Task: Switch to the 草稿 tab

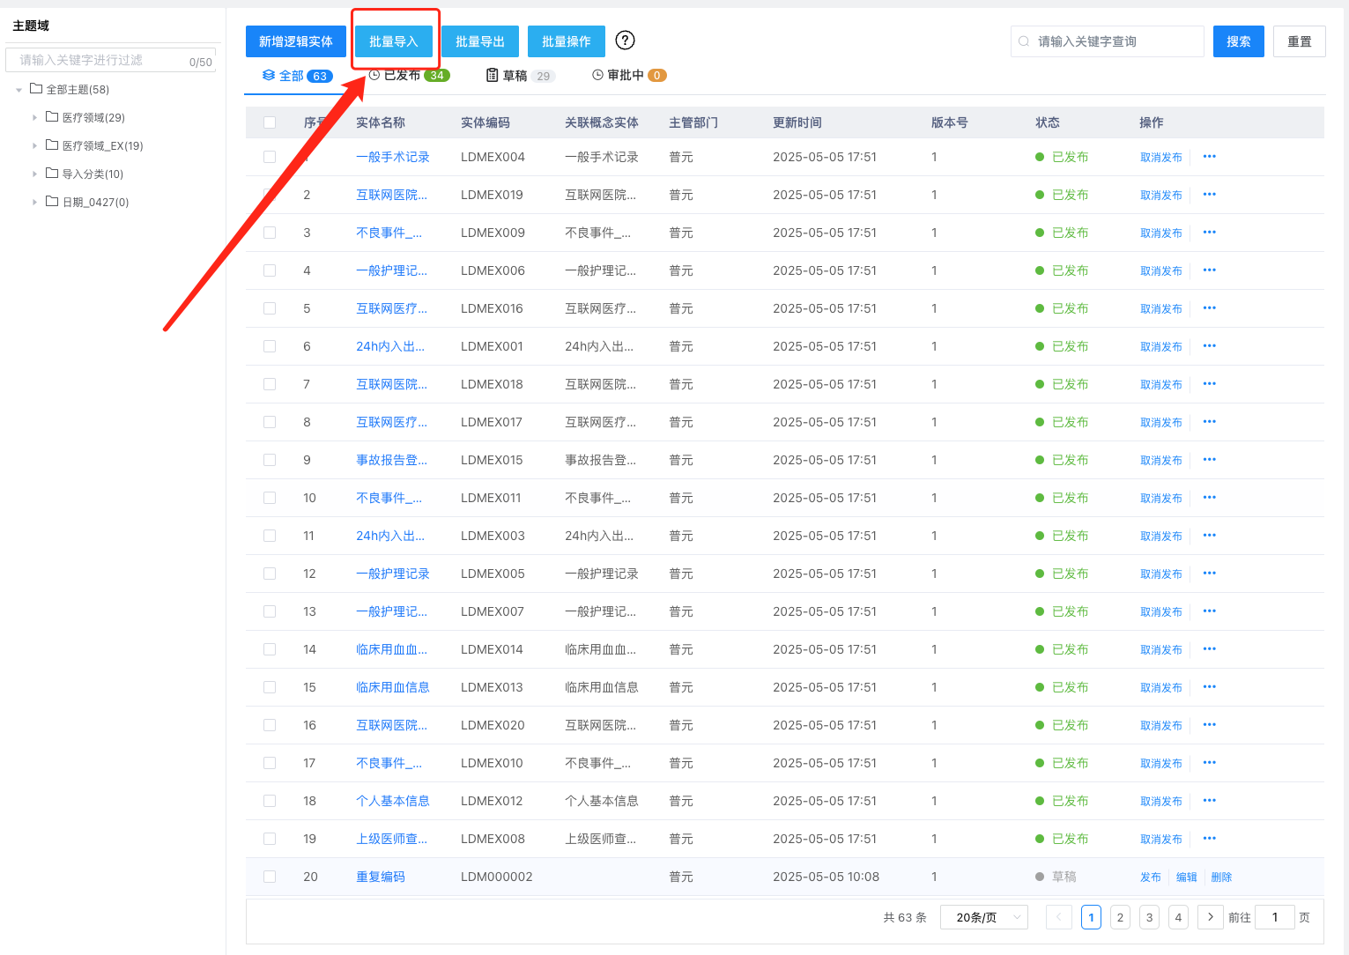Action: pos(515,75)
